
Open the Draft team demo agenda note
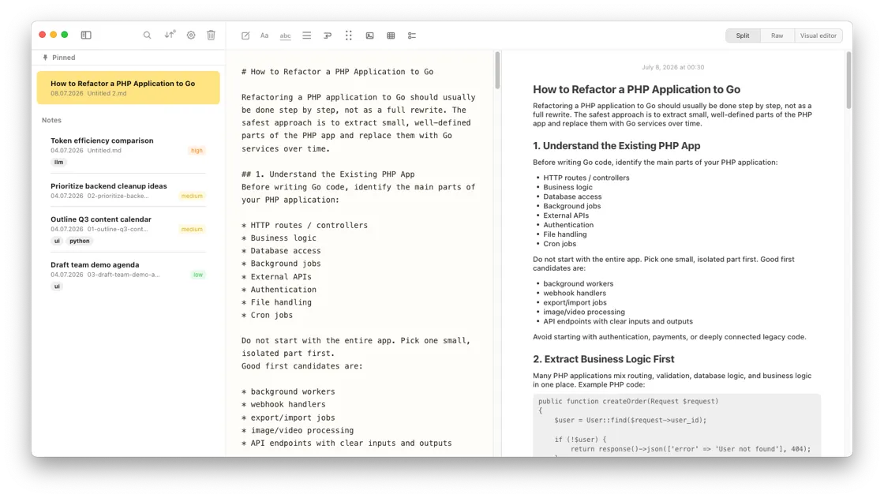click(x=129, y=275)
